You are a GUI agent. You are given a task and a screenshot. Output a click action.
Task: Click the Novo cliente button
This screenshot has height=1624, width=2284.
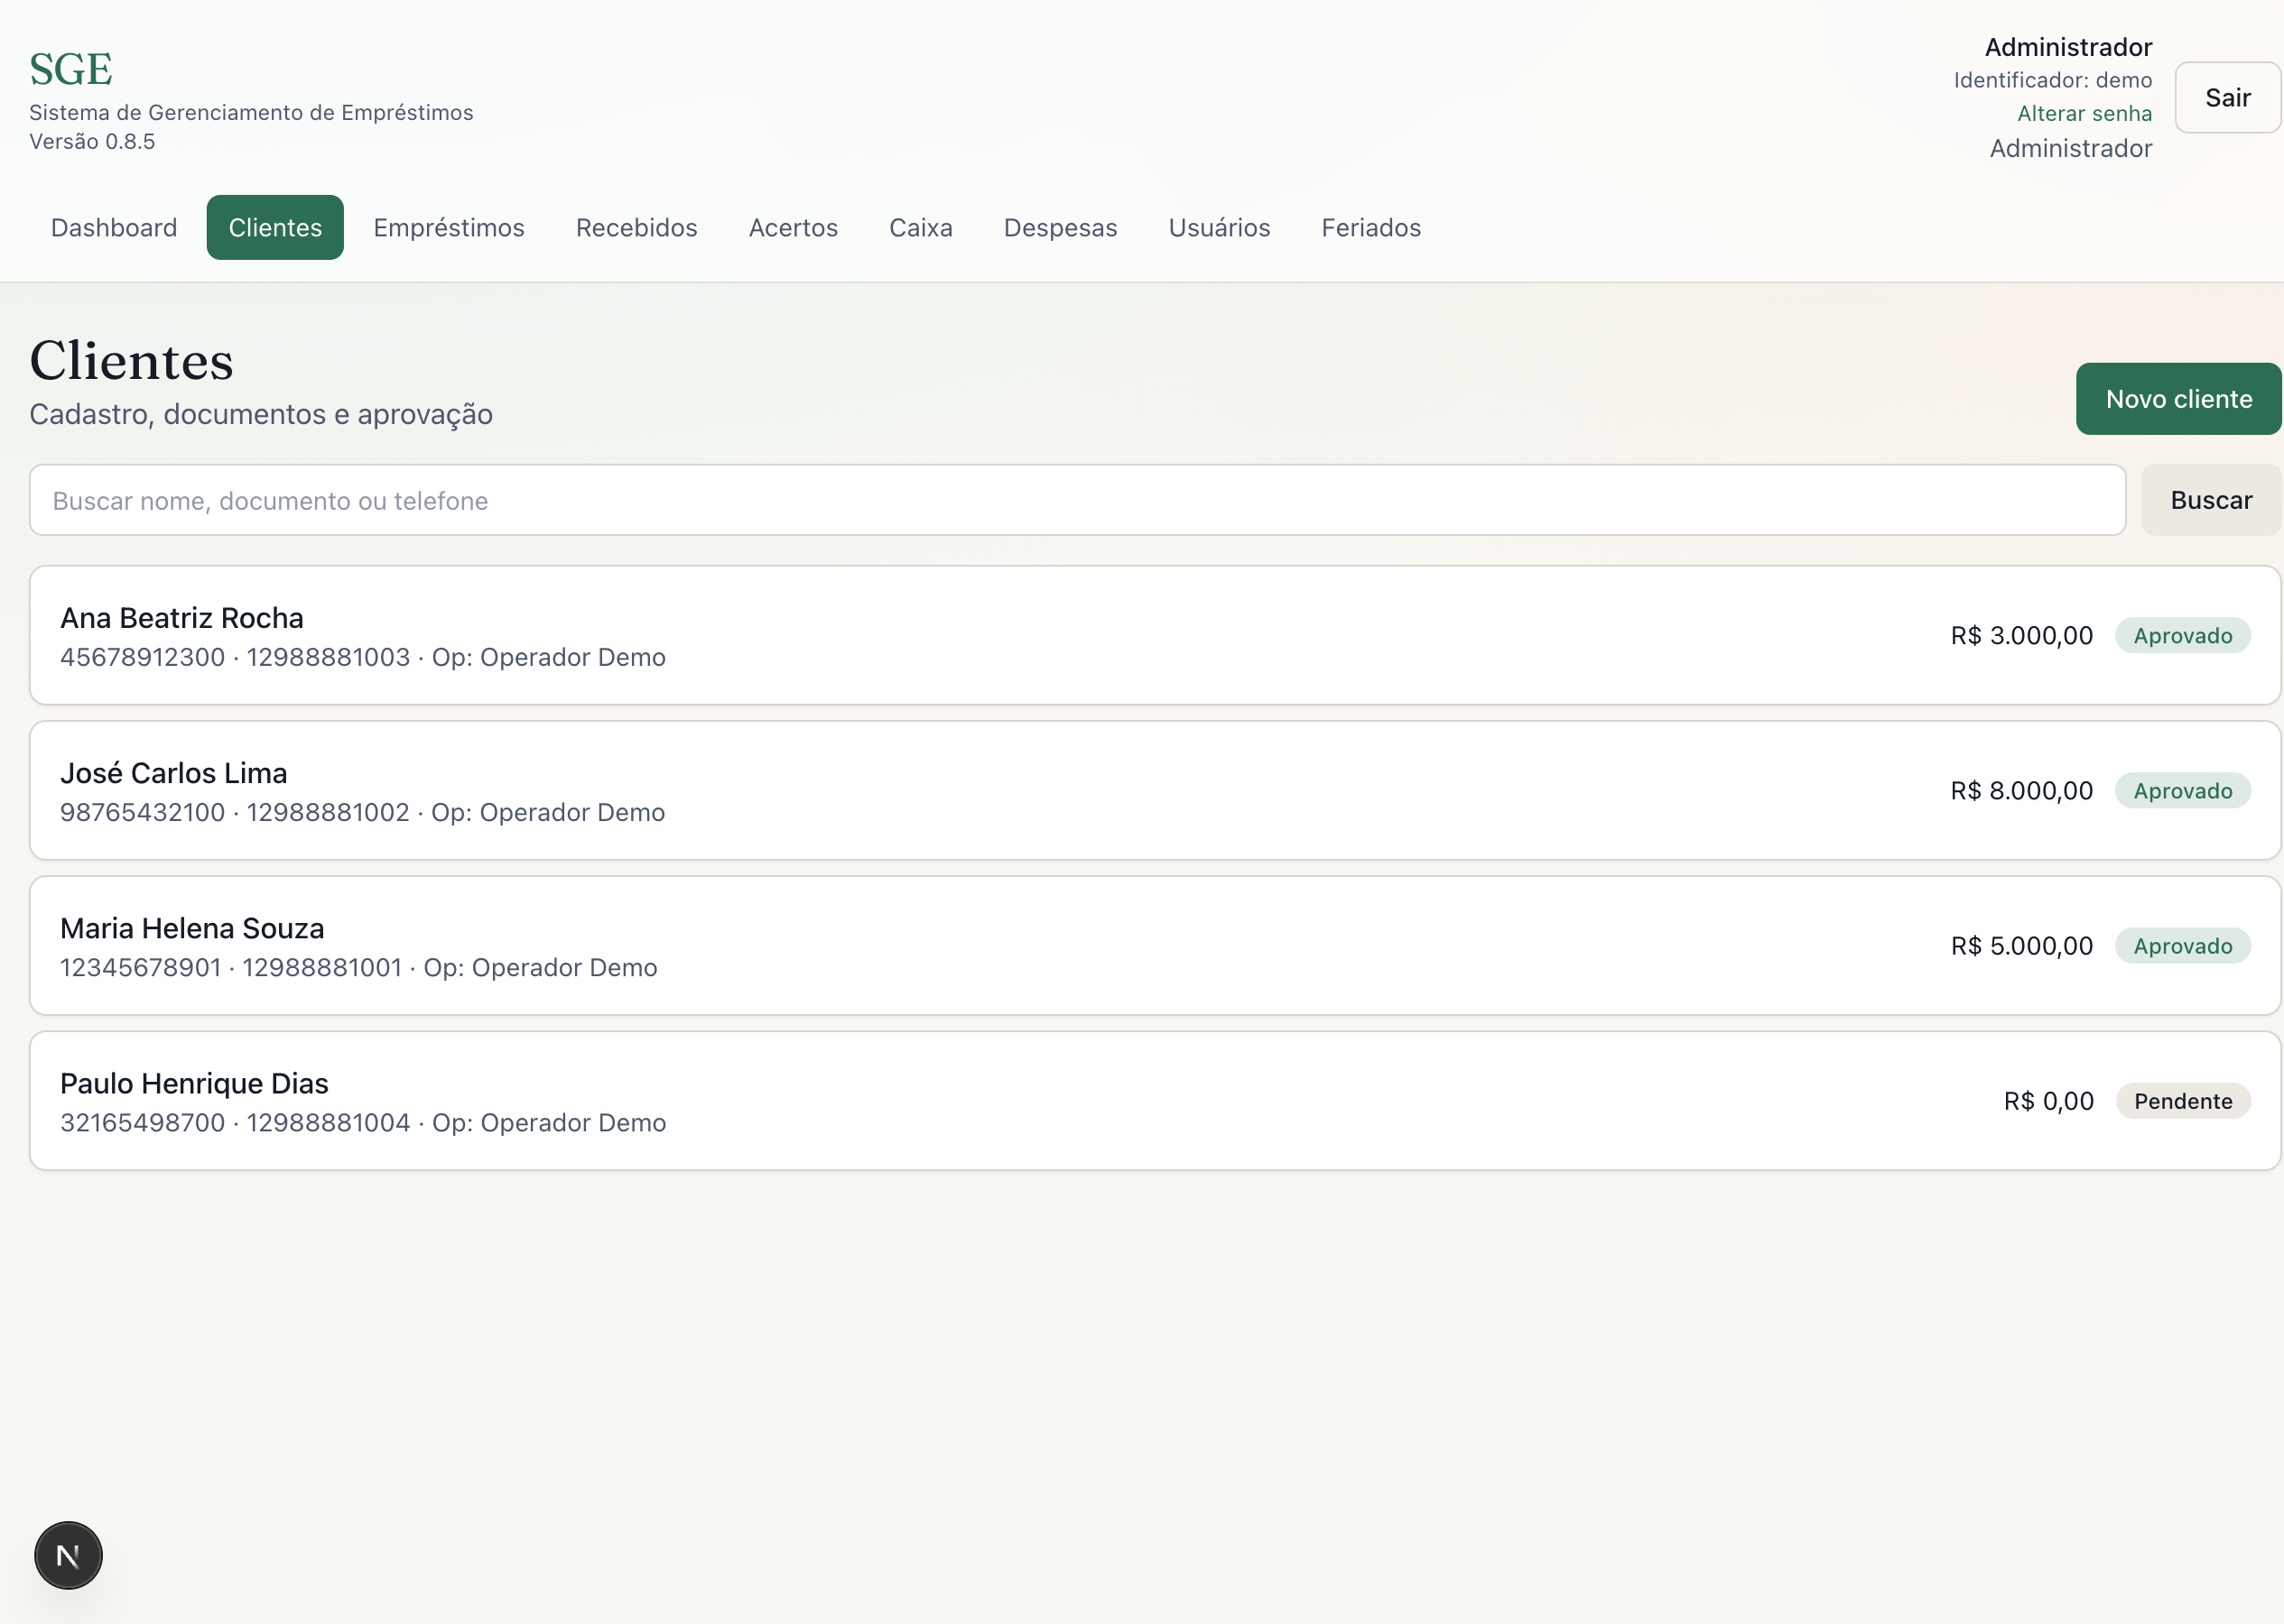click(2179, 398)
